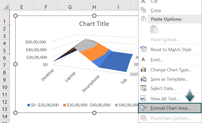This screenshot has width=202, height=123.
Task: Select the Cut menu entry
Action: tap(154, 2)
